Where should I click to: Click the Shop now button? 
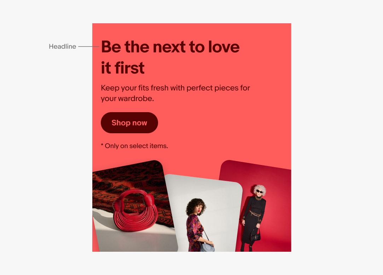click(129, 123)
